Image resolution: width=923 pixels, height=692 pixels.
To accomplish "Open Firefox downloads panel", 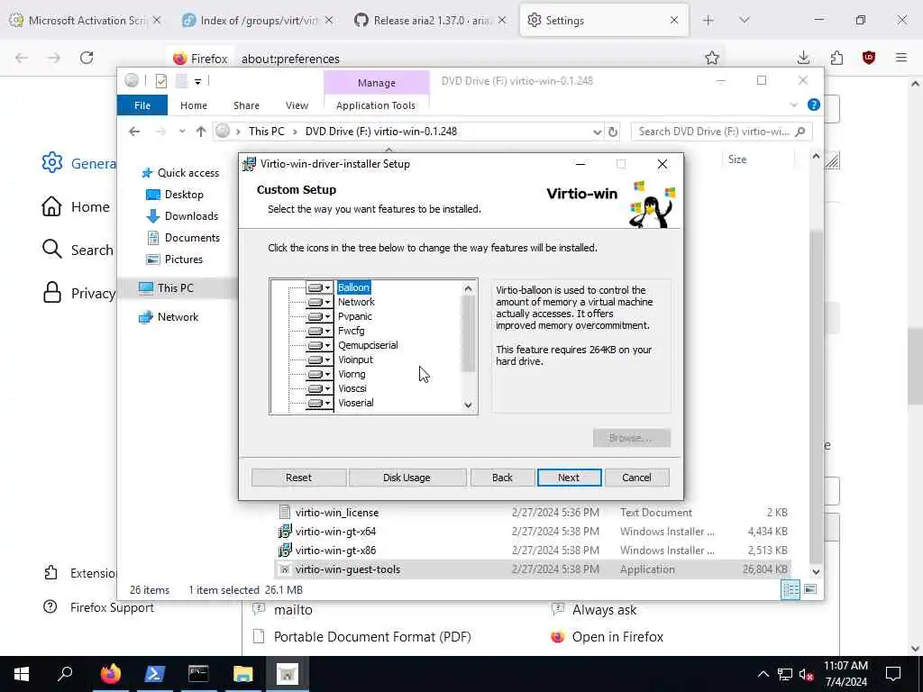I will [x=803, y=58].
